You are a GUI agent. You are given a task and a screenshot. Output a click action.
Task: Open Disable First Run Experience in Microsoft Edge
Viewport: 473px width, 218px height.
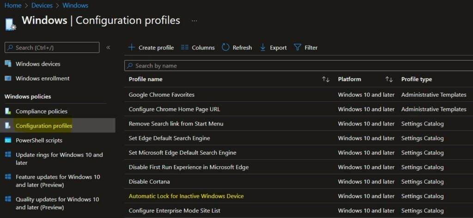189,167
